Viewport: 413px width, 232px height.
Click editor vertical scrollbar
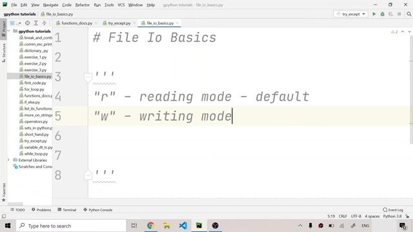pos(411,90)
